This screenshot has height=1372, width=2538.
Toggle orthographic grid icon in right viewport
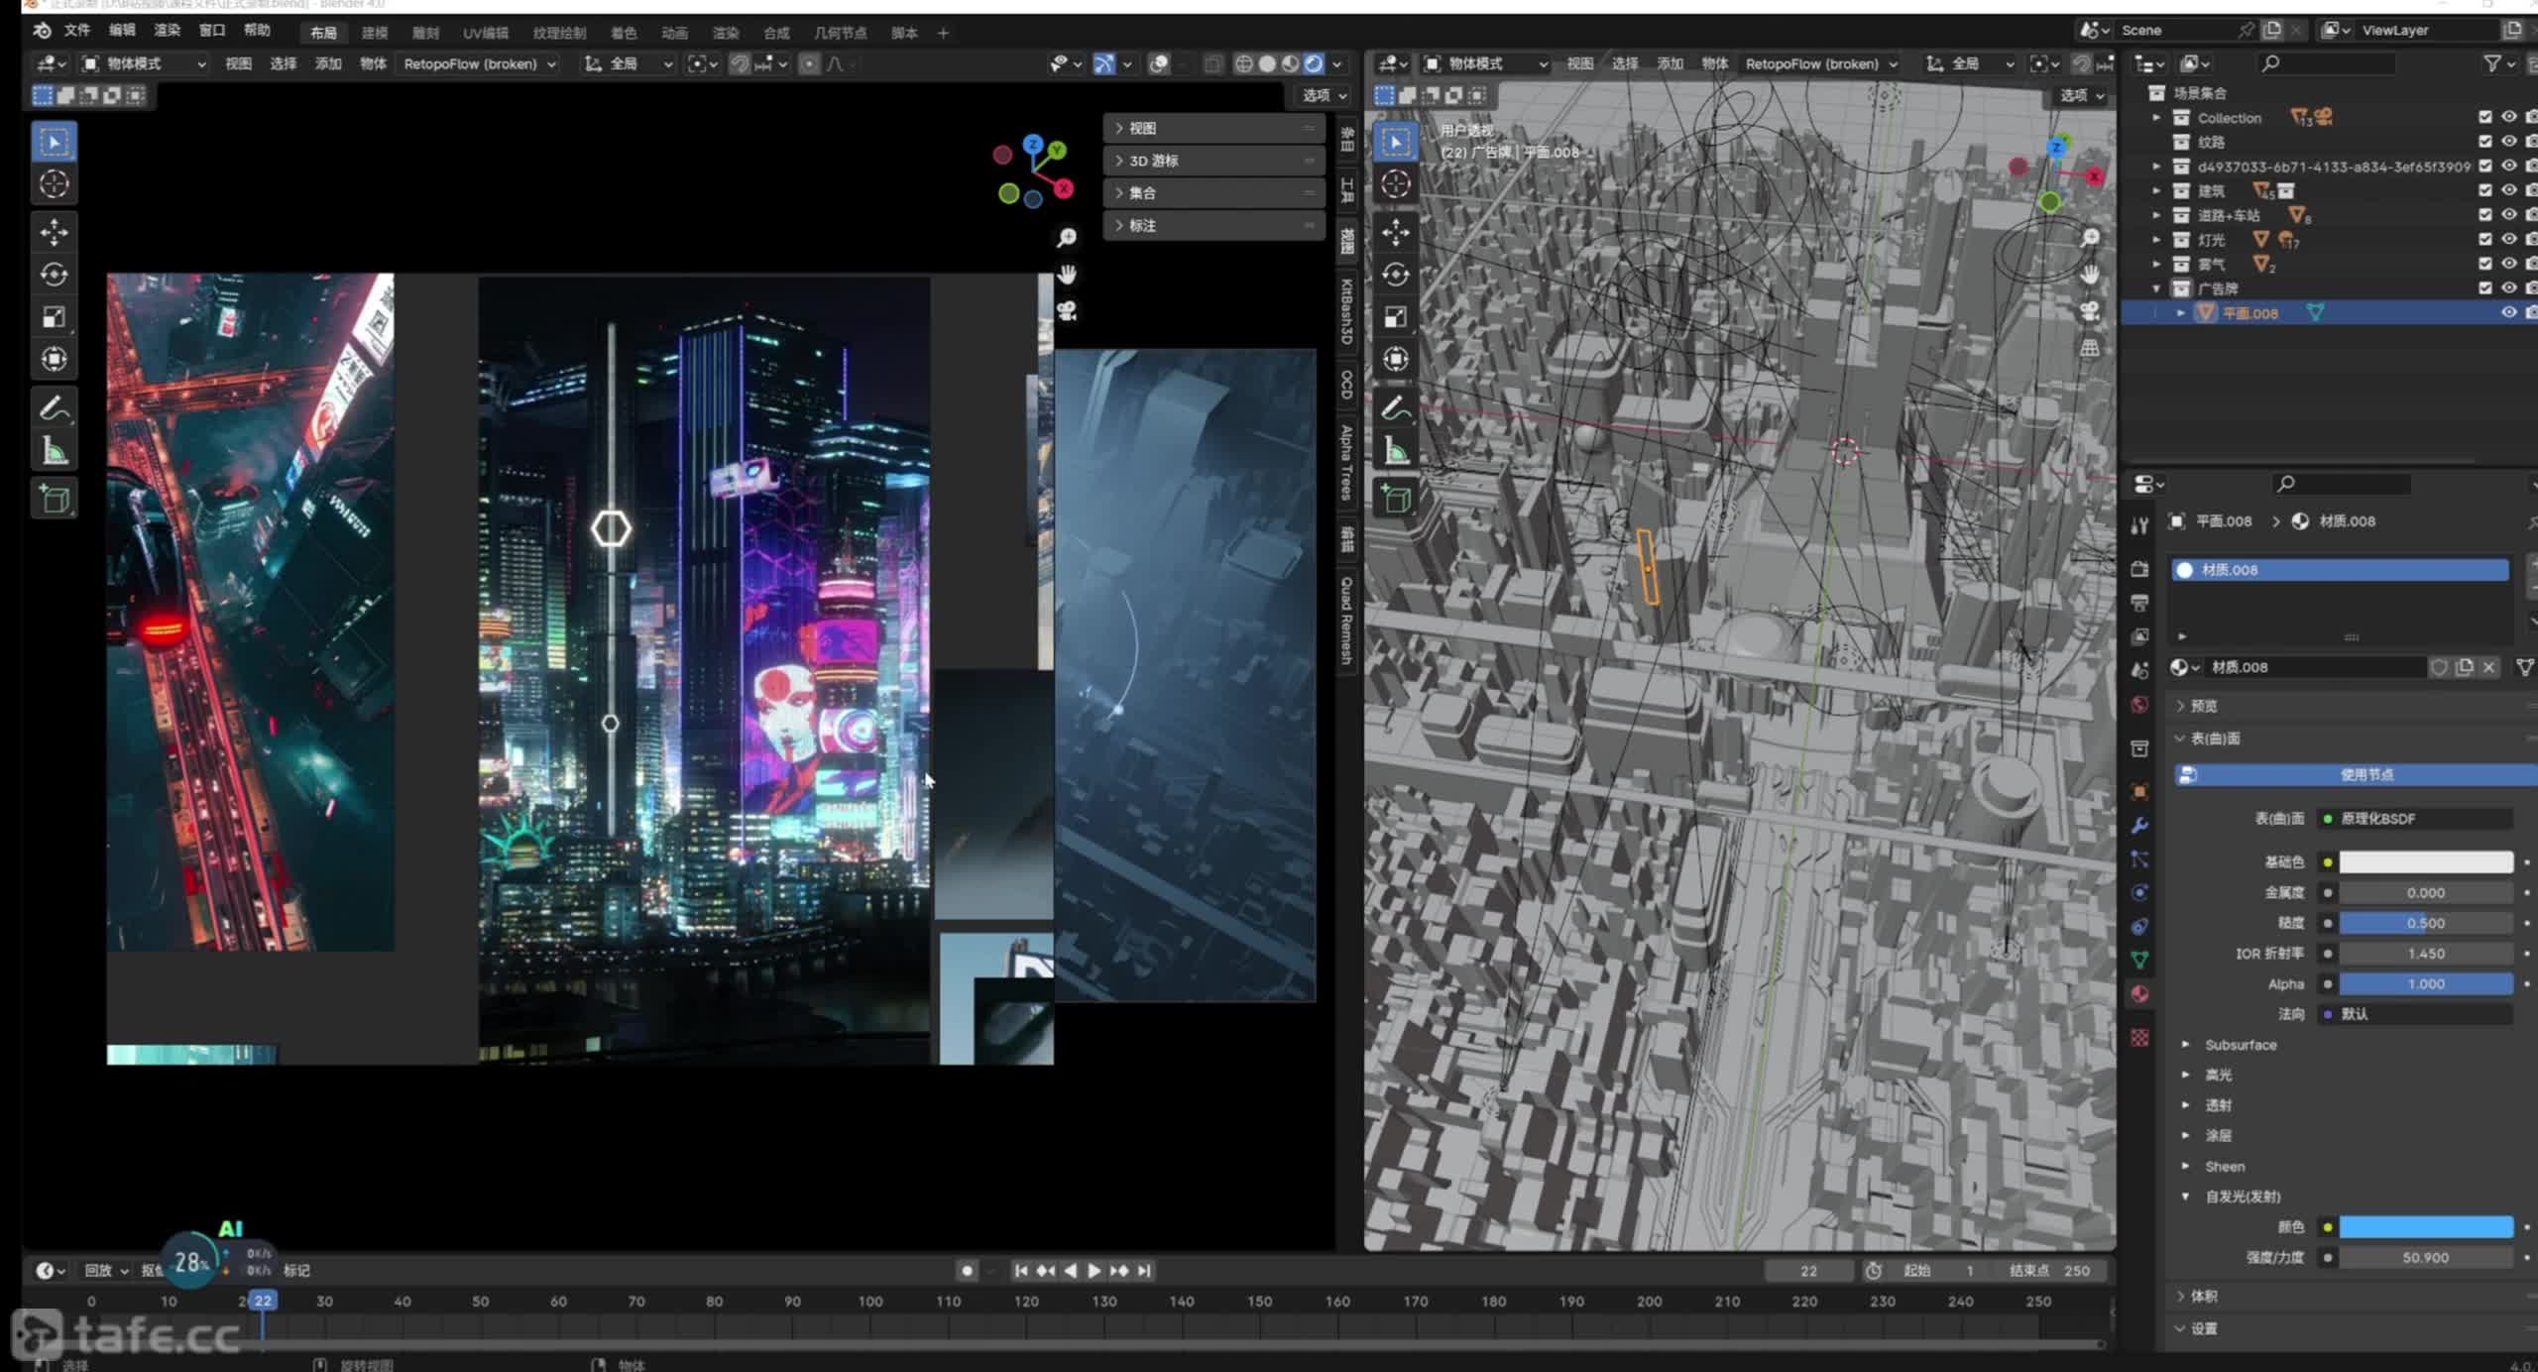click(2090, 348)
